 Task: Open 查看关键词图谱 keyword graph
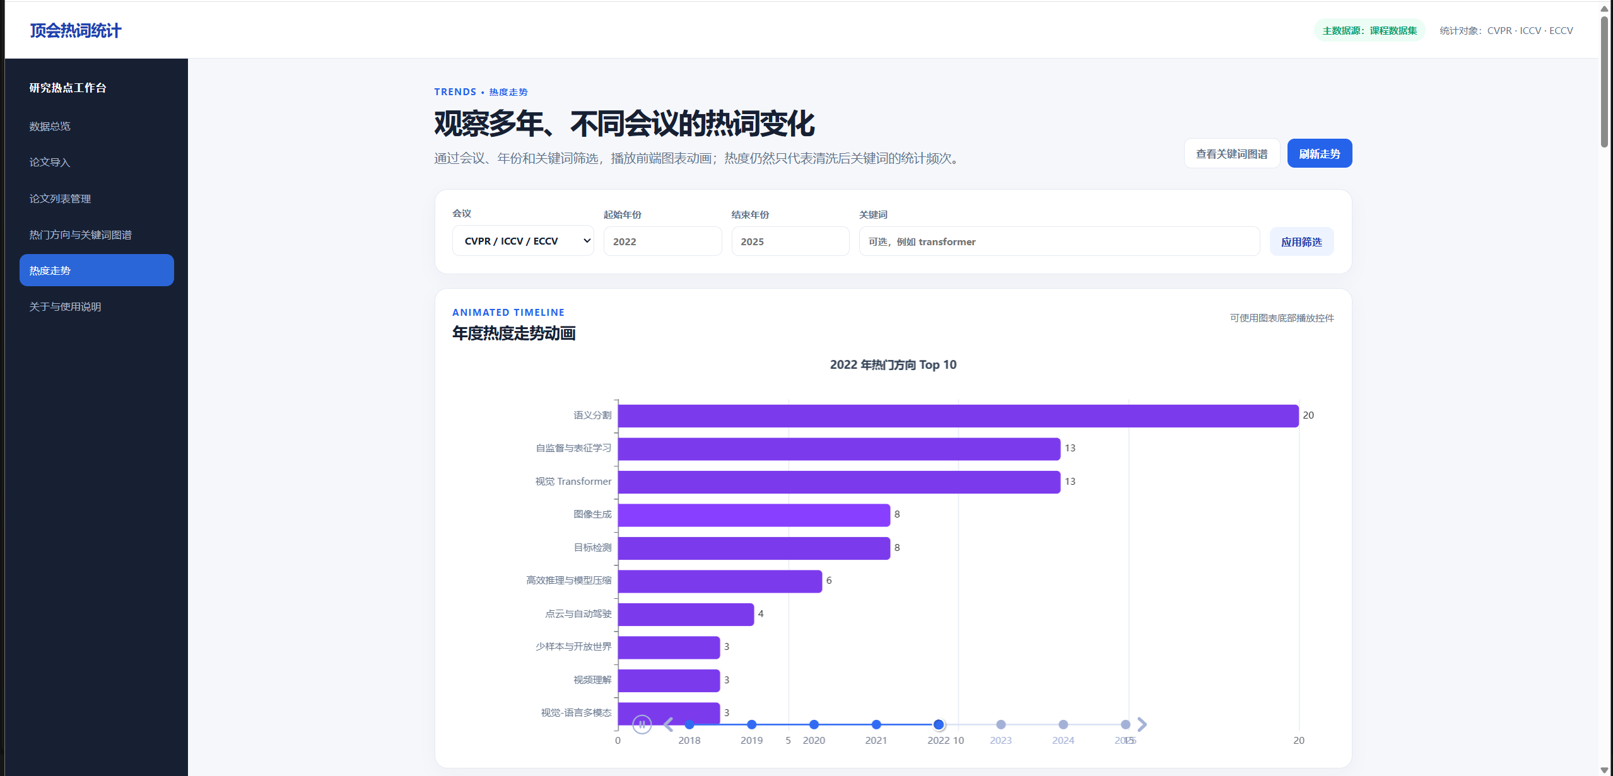coord(1231,153)
